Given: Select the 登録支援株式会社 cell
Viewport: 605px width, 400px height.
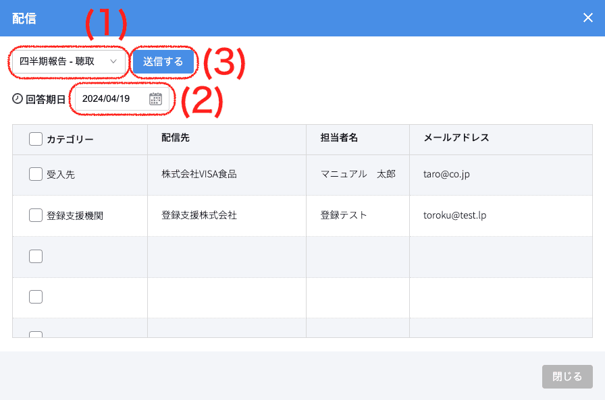Looking at the screenshot, I should pos(199,215).
